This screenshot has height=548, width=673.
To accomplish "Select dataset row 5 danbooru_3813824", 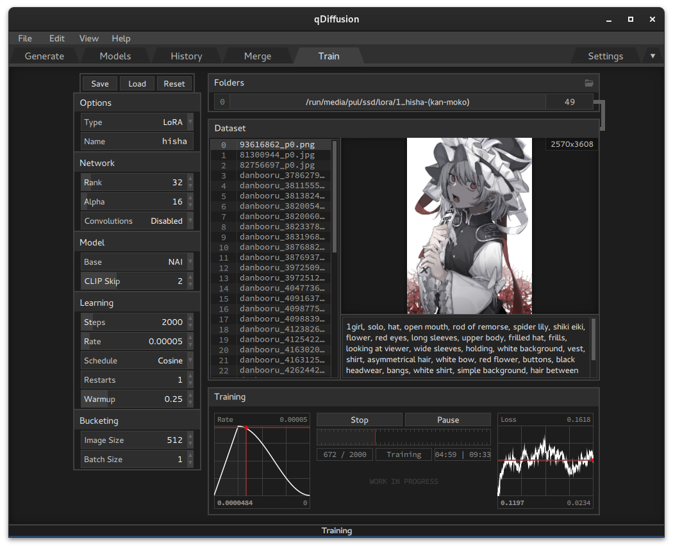I will click(x=271, y=196).
